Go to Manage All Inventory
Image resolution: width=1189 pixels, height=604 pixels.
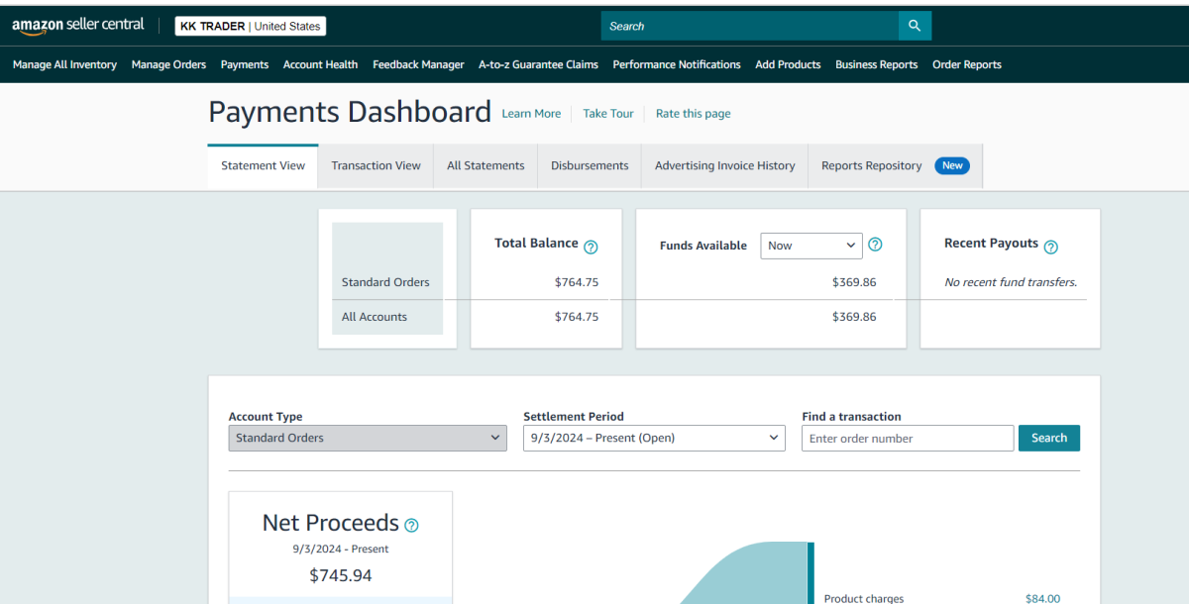[64, 64]
